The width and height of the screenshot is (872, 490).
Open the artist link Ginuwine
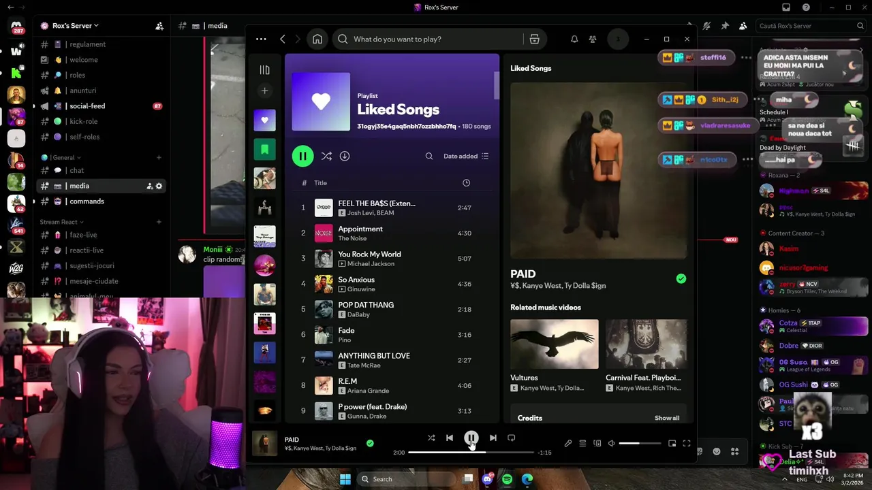pos(360,289)
